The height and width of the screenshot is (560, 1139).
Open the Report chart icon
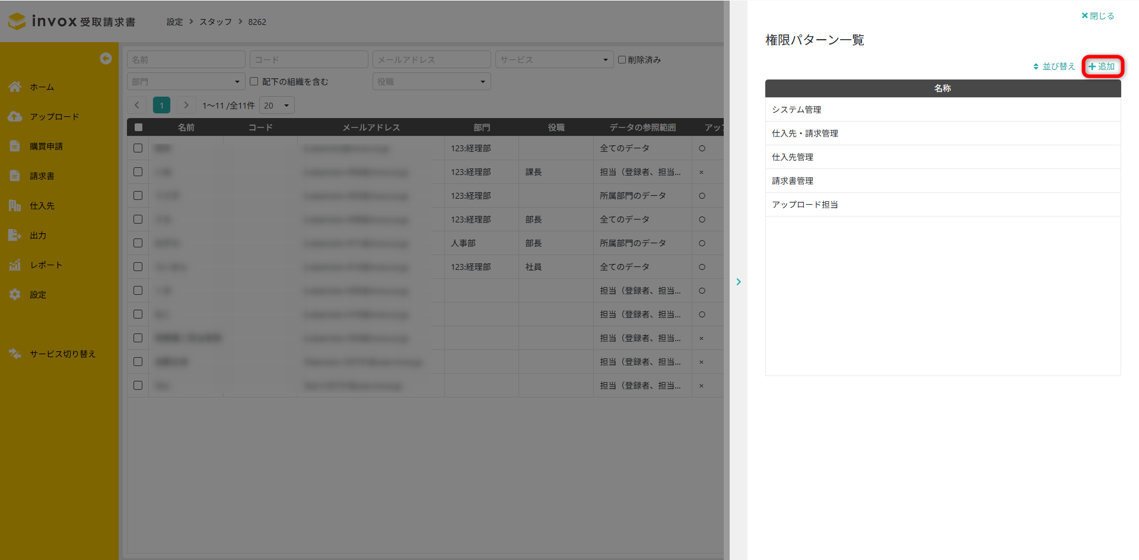click(15, 265)
